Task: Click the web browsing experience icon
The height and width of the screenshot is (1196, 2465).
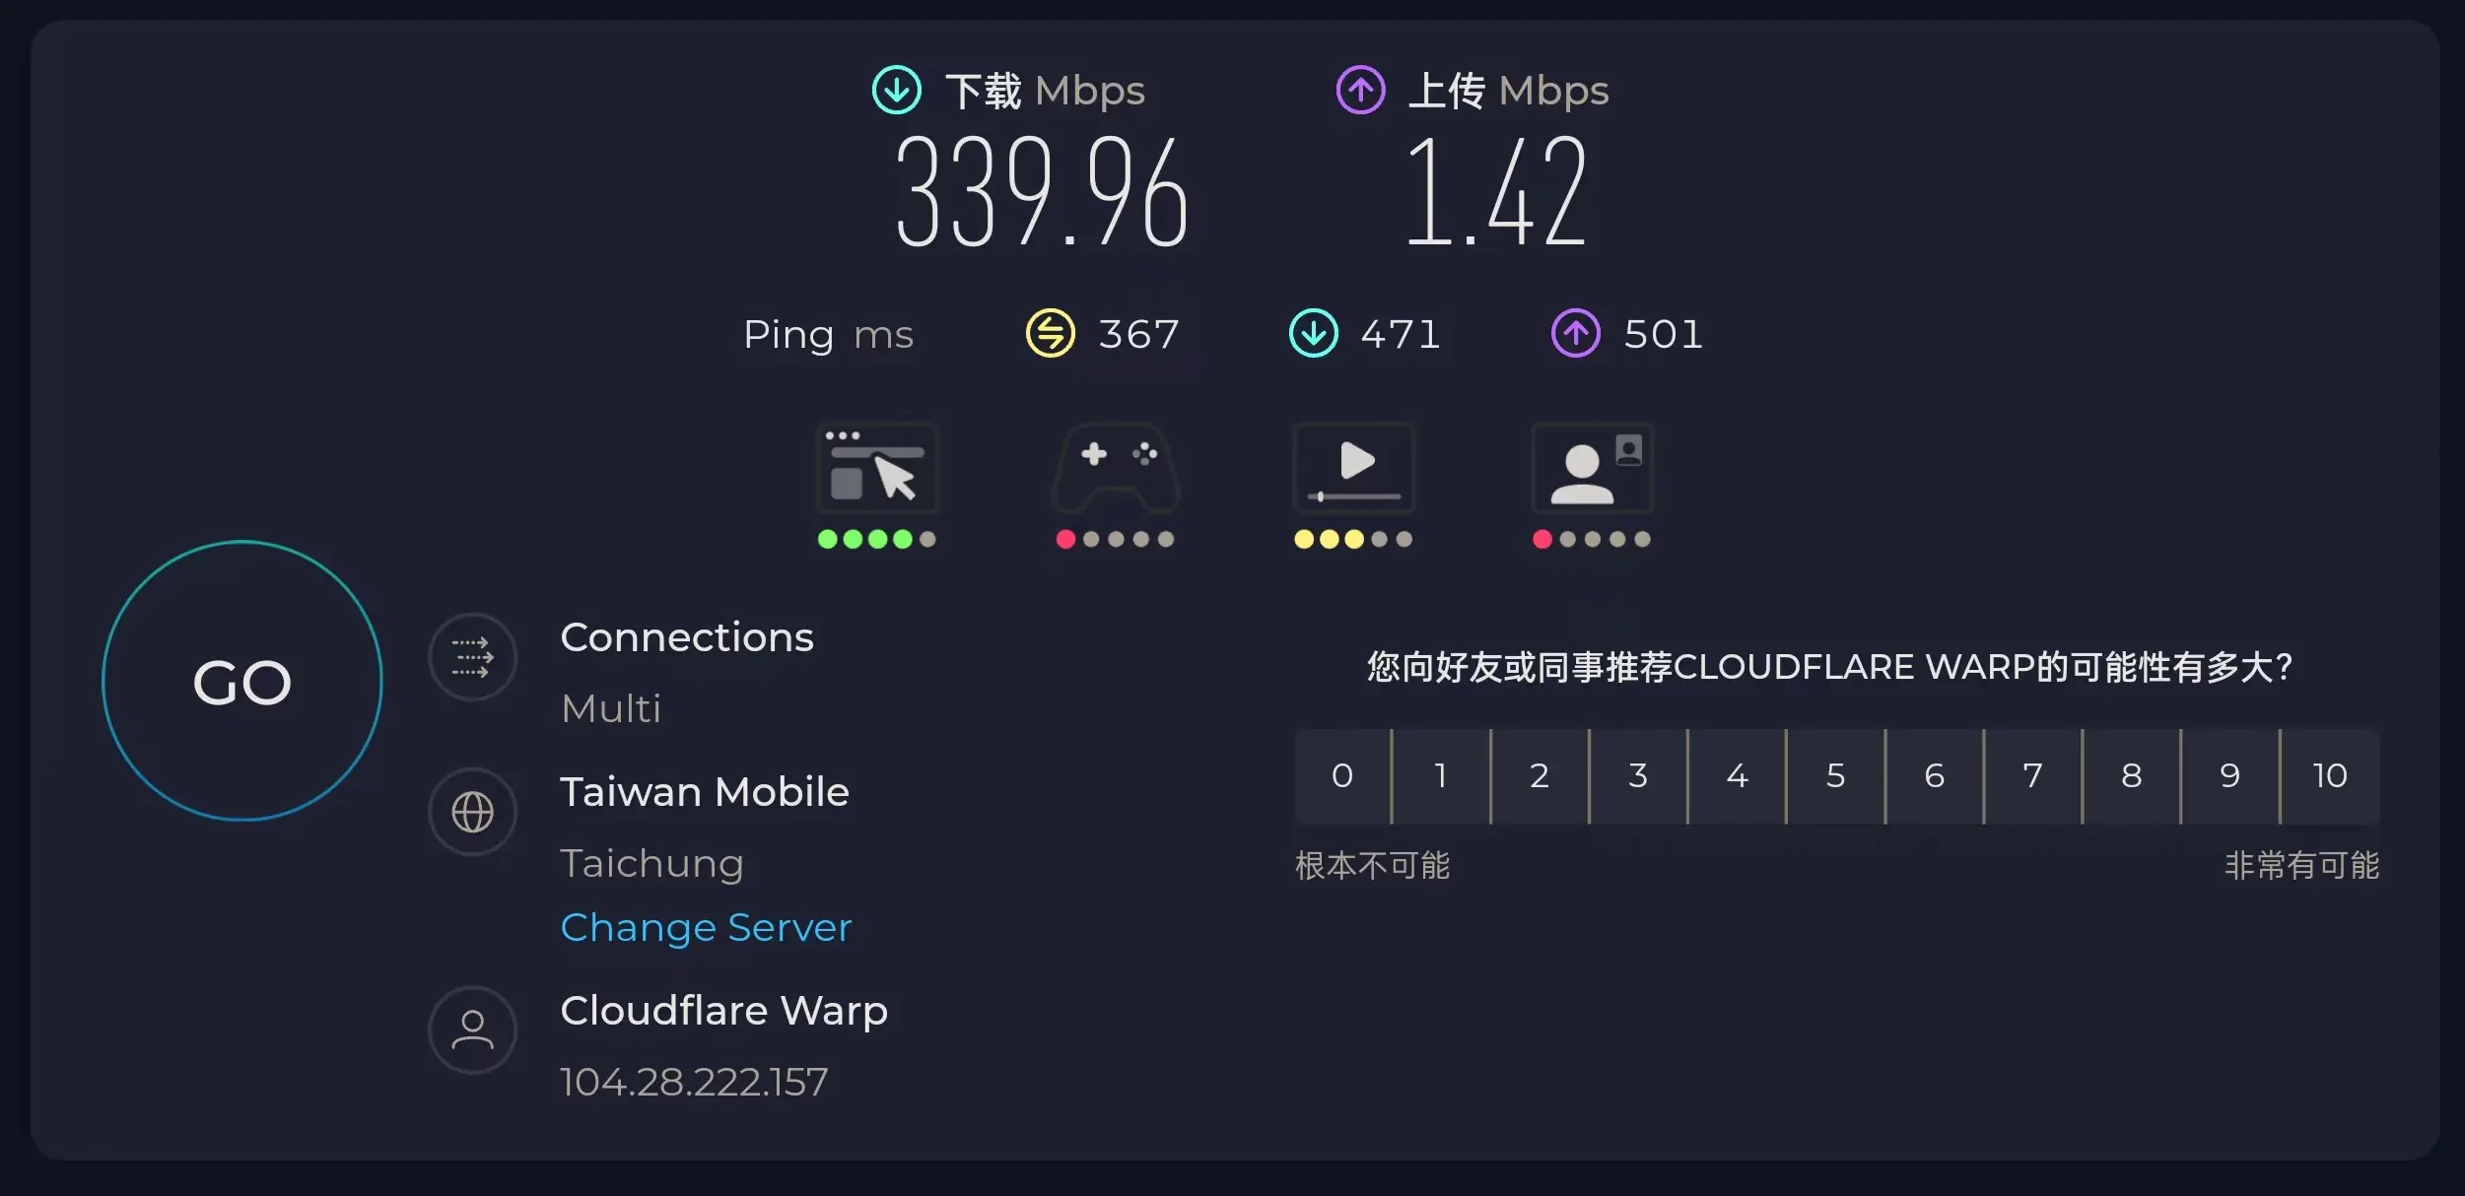Action: [876, 468]
